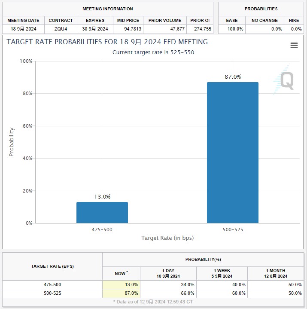Click the prior OI value 274,755
This screenshot has width=307, height=309.
click(200, 29)
